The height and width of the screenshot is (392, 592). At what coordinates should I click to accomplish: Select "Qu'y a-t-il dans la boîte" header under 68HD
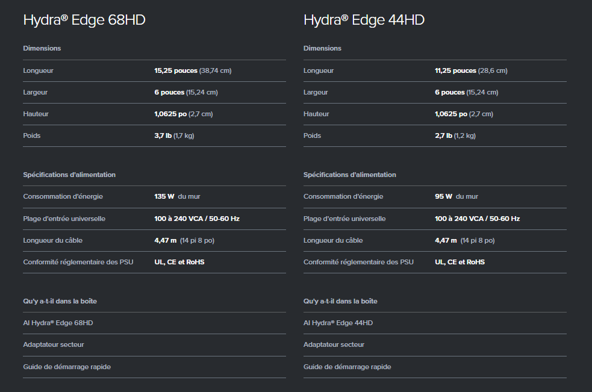[x=60, y=301]
